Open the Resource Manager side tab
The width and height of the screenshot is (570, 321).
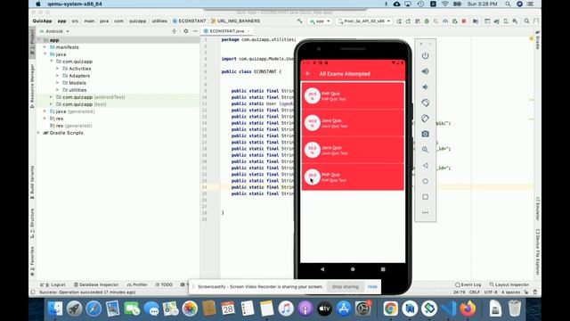pos(32,86)
